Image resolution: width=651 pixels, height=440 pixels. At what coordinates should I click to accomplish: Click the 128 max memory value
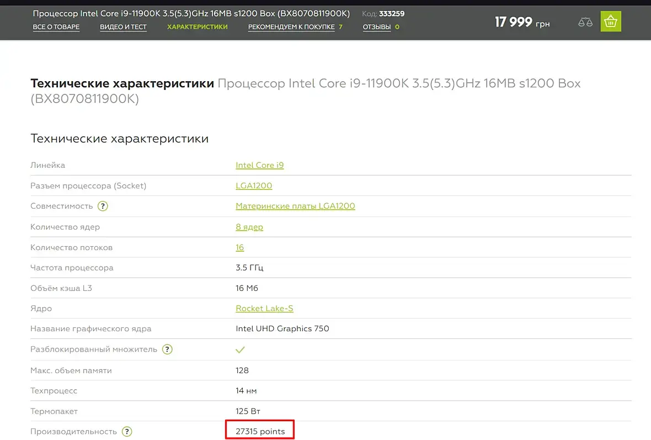coord(242,370)
